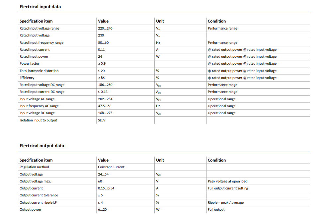Click the Peak voltage at open load condition
The width and height of the screenshot is (328, 215).
pos(227,181)
